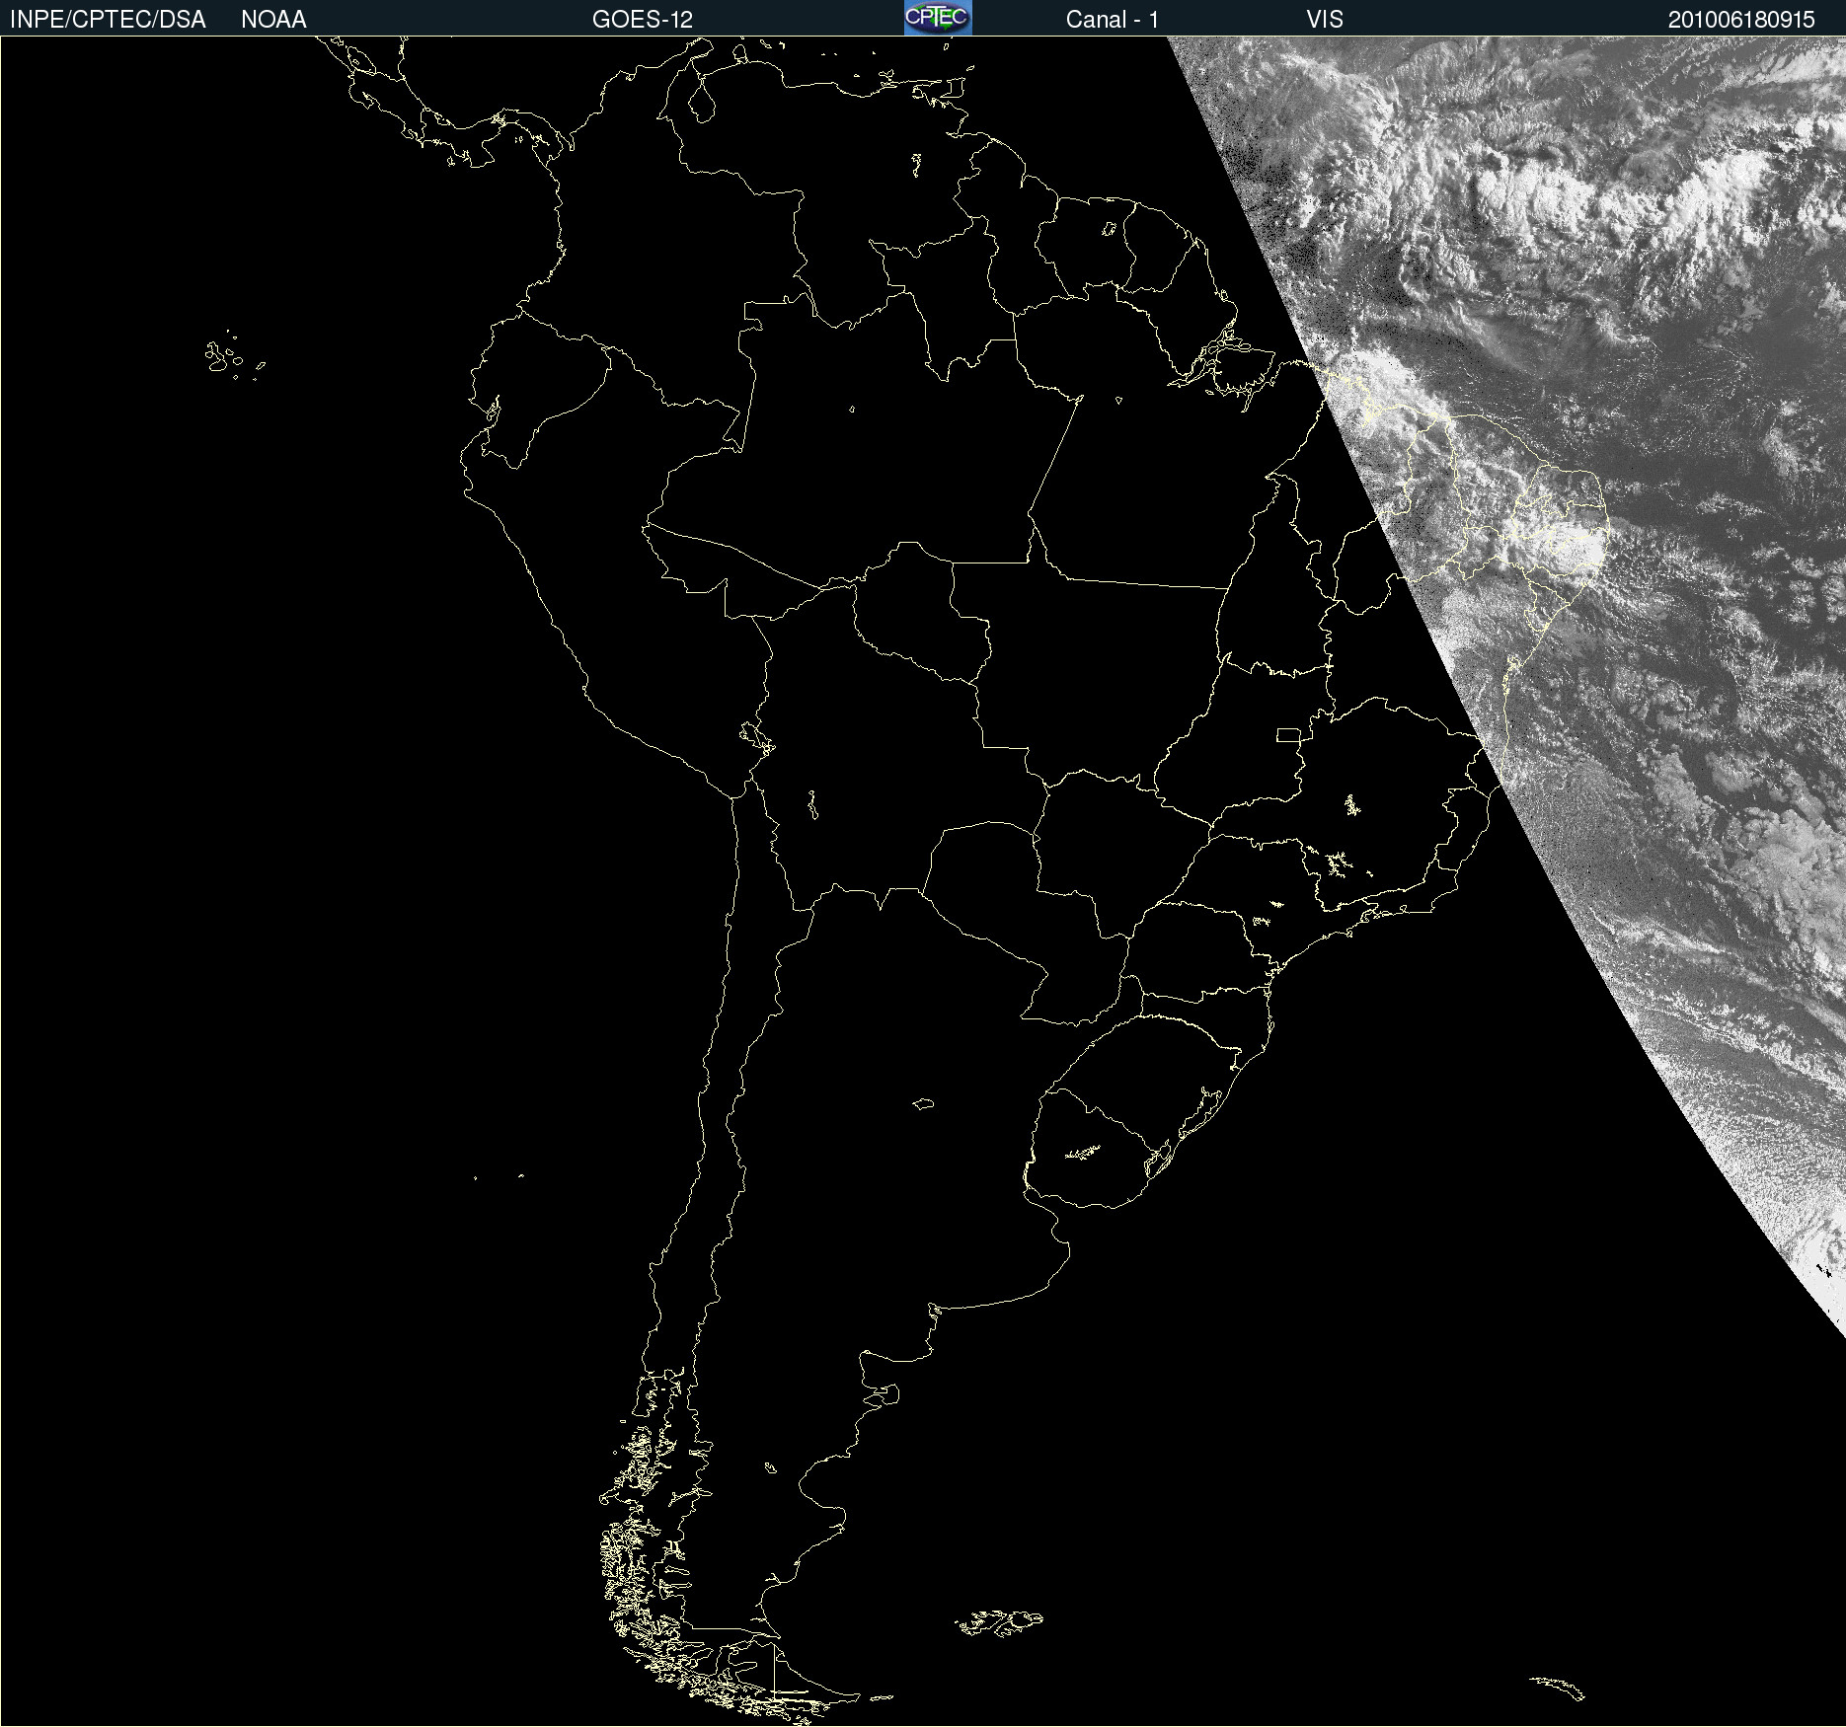Click the CPTEC logo in header
1846x1727 pixels.
point(938,18)
